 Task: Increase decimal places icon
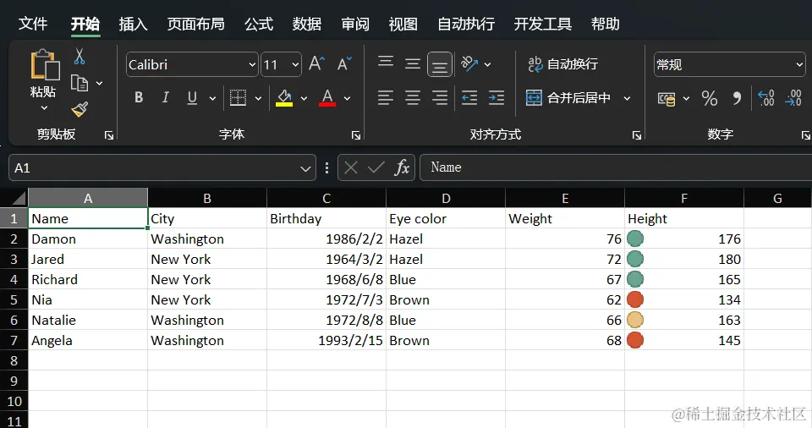766,97
